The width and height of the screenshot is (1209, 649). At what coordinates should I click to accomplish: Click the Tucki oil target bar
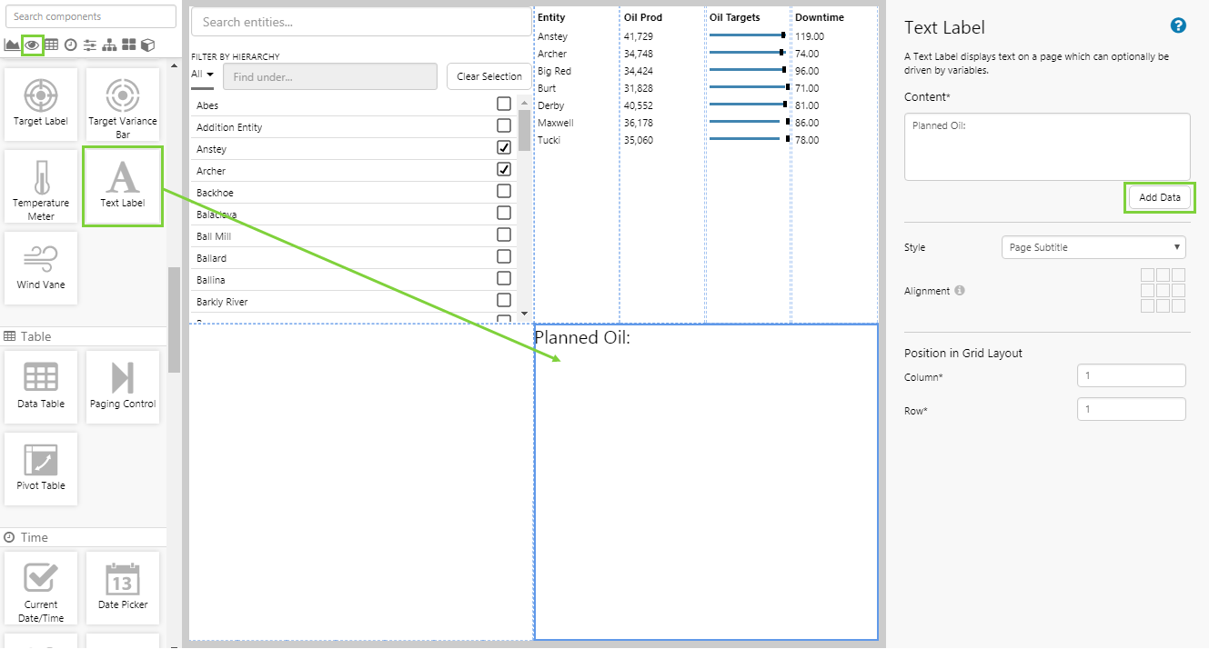coord(748,139)
